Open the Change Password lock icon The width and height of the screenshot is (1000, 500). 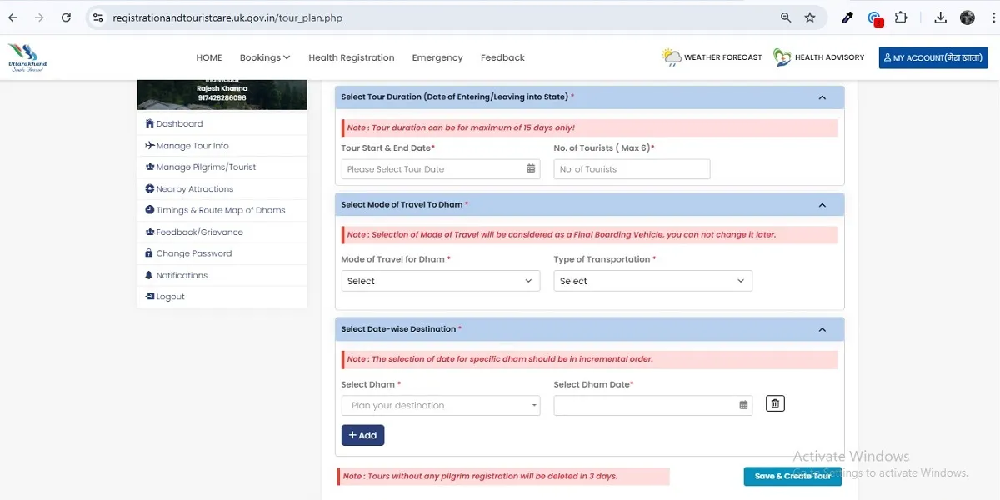(x=150, y=252)
